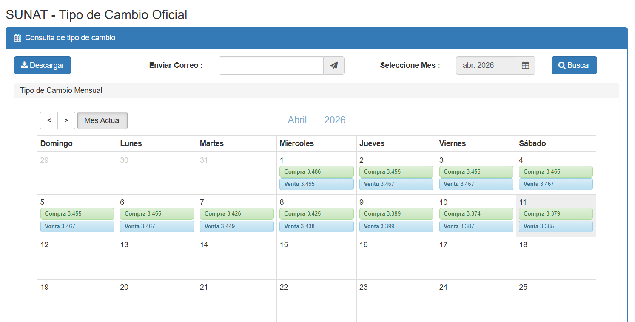The height and width of the screenshot is (322, 635).
Task: Click the calendar icon in panel header
Action: [17, 38]
